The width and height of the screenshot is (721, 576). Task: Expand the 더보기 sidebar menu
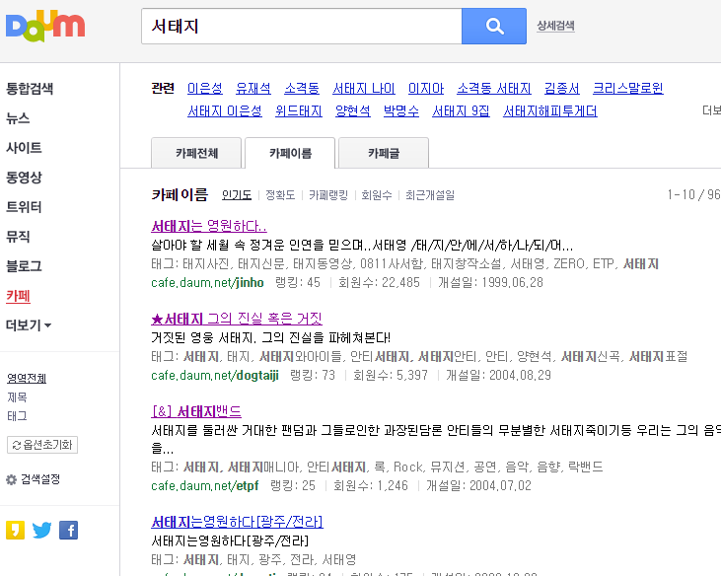pos(29,325)
